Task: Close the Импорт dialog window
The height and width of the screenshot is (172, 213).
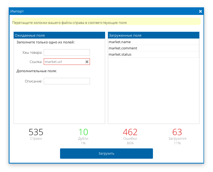Action: click(x=201, y=11)
